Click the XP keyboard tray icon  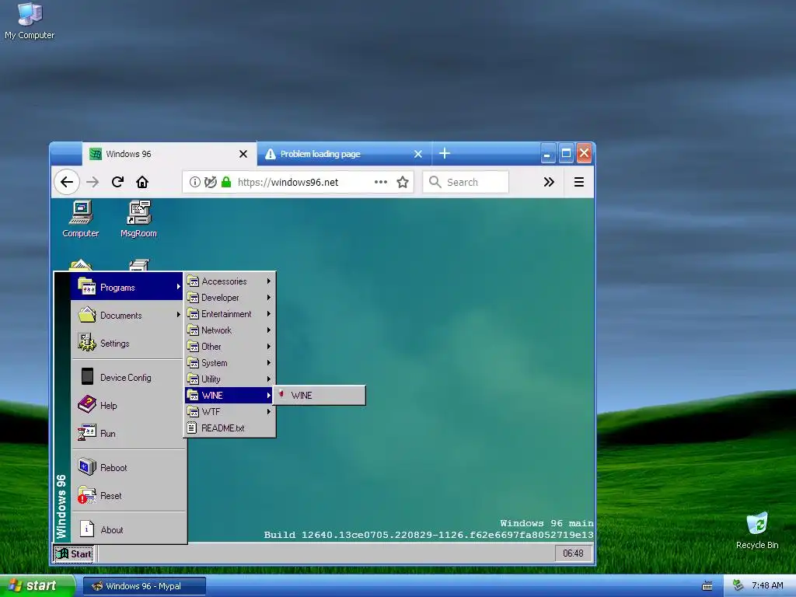pyautogui.click(x=707, y=586)
